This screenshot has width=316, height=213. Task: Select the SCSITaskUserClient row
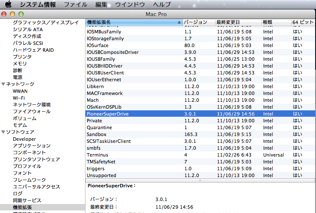(200, 141)
